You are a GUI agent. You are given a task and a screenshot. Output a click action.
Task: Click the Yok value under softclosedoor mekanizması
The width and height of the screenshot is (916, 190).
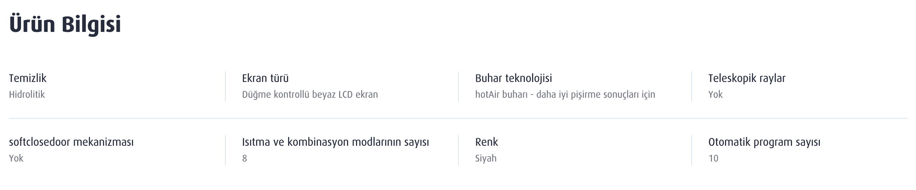tap(16, 158)
